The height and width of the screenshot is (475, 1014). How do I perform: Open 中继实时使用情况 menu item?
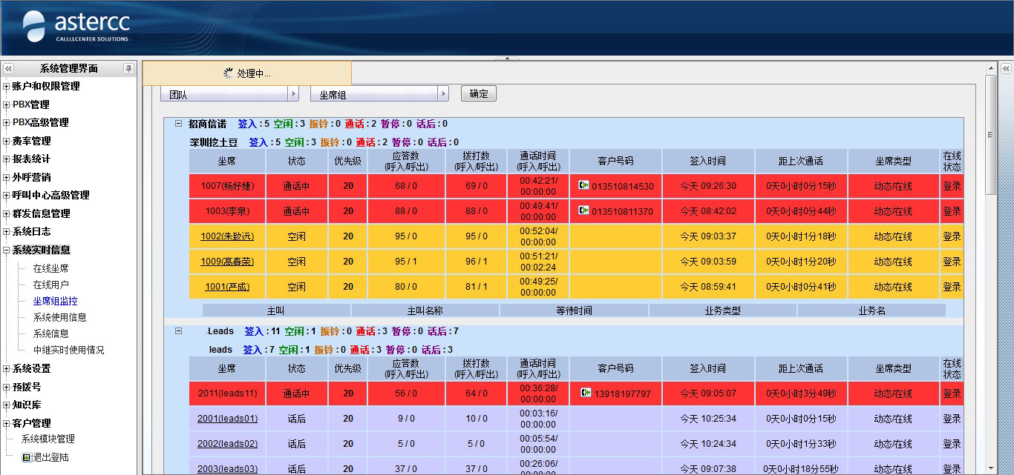coord(68,350)
